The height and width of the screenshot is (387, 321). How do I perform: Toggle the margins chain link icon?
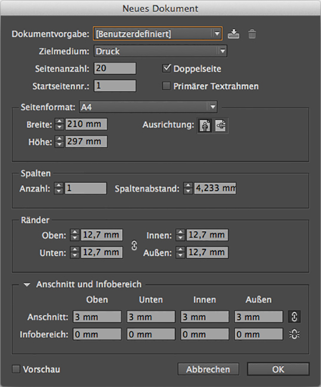pyautogui.click(x=134, y=245)
